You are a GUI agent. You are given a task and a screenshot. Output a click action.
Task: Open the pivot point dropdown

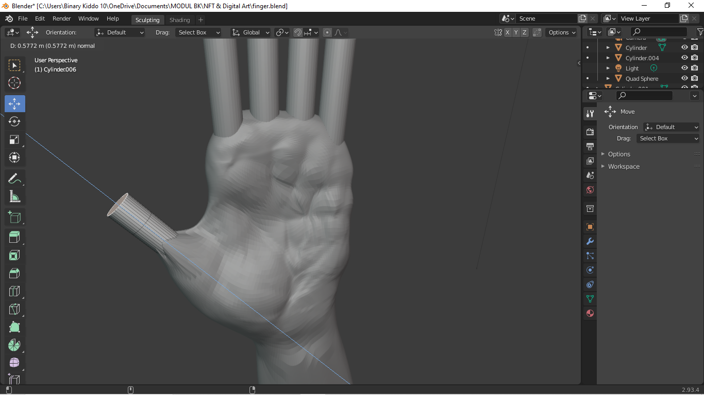click(282, 32)
